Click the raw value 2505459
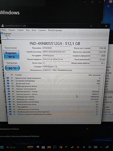The width and height of the screenshot is (113, 151). click(x=95, y=92)
